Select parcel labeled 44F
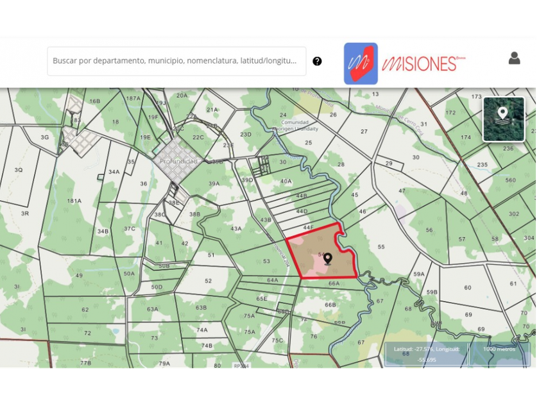The width and height of the screenshot is (539, 404). point(309,228)
